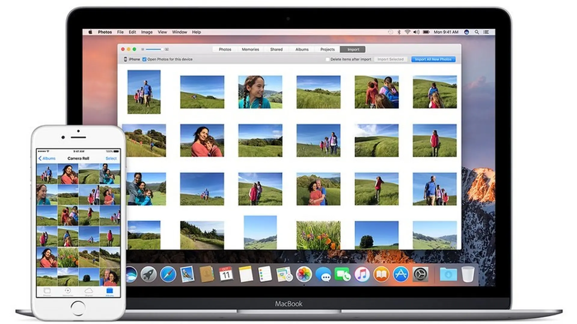
Task: Select thumbnail of smiling girl with braids
Action: coord(260,92)
